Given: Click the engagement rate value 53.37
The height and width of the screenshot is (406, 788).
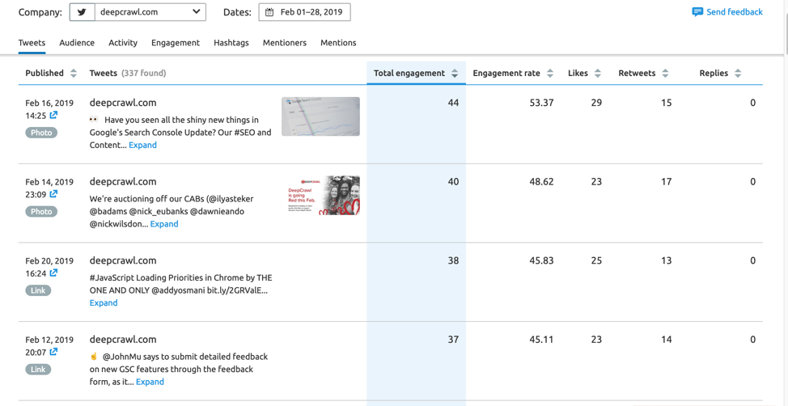Looking at the screenshot, I should pyautogui.click(x=542, y=103).
